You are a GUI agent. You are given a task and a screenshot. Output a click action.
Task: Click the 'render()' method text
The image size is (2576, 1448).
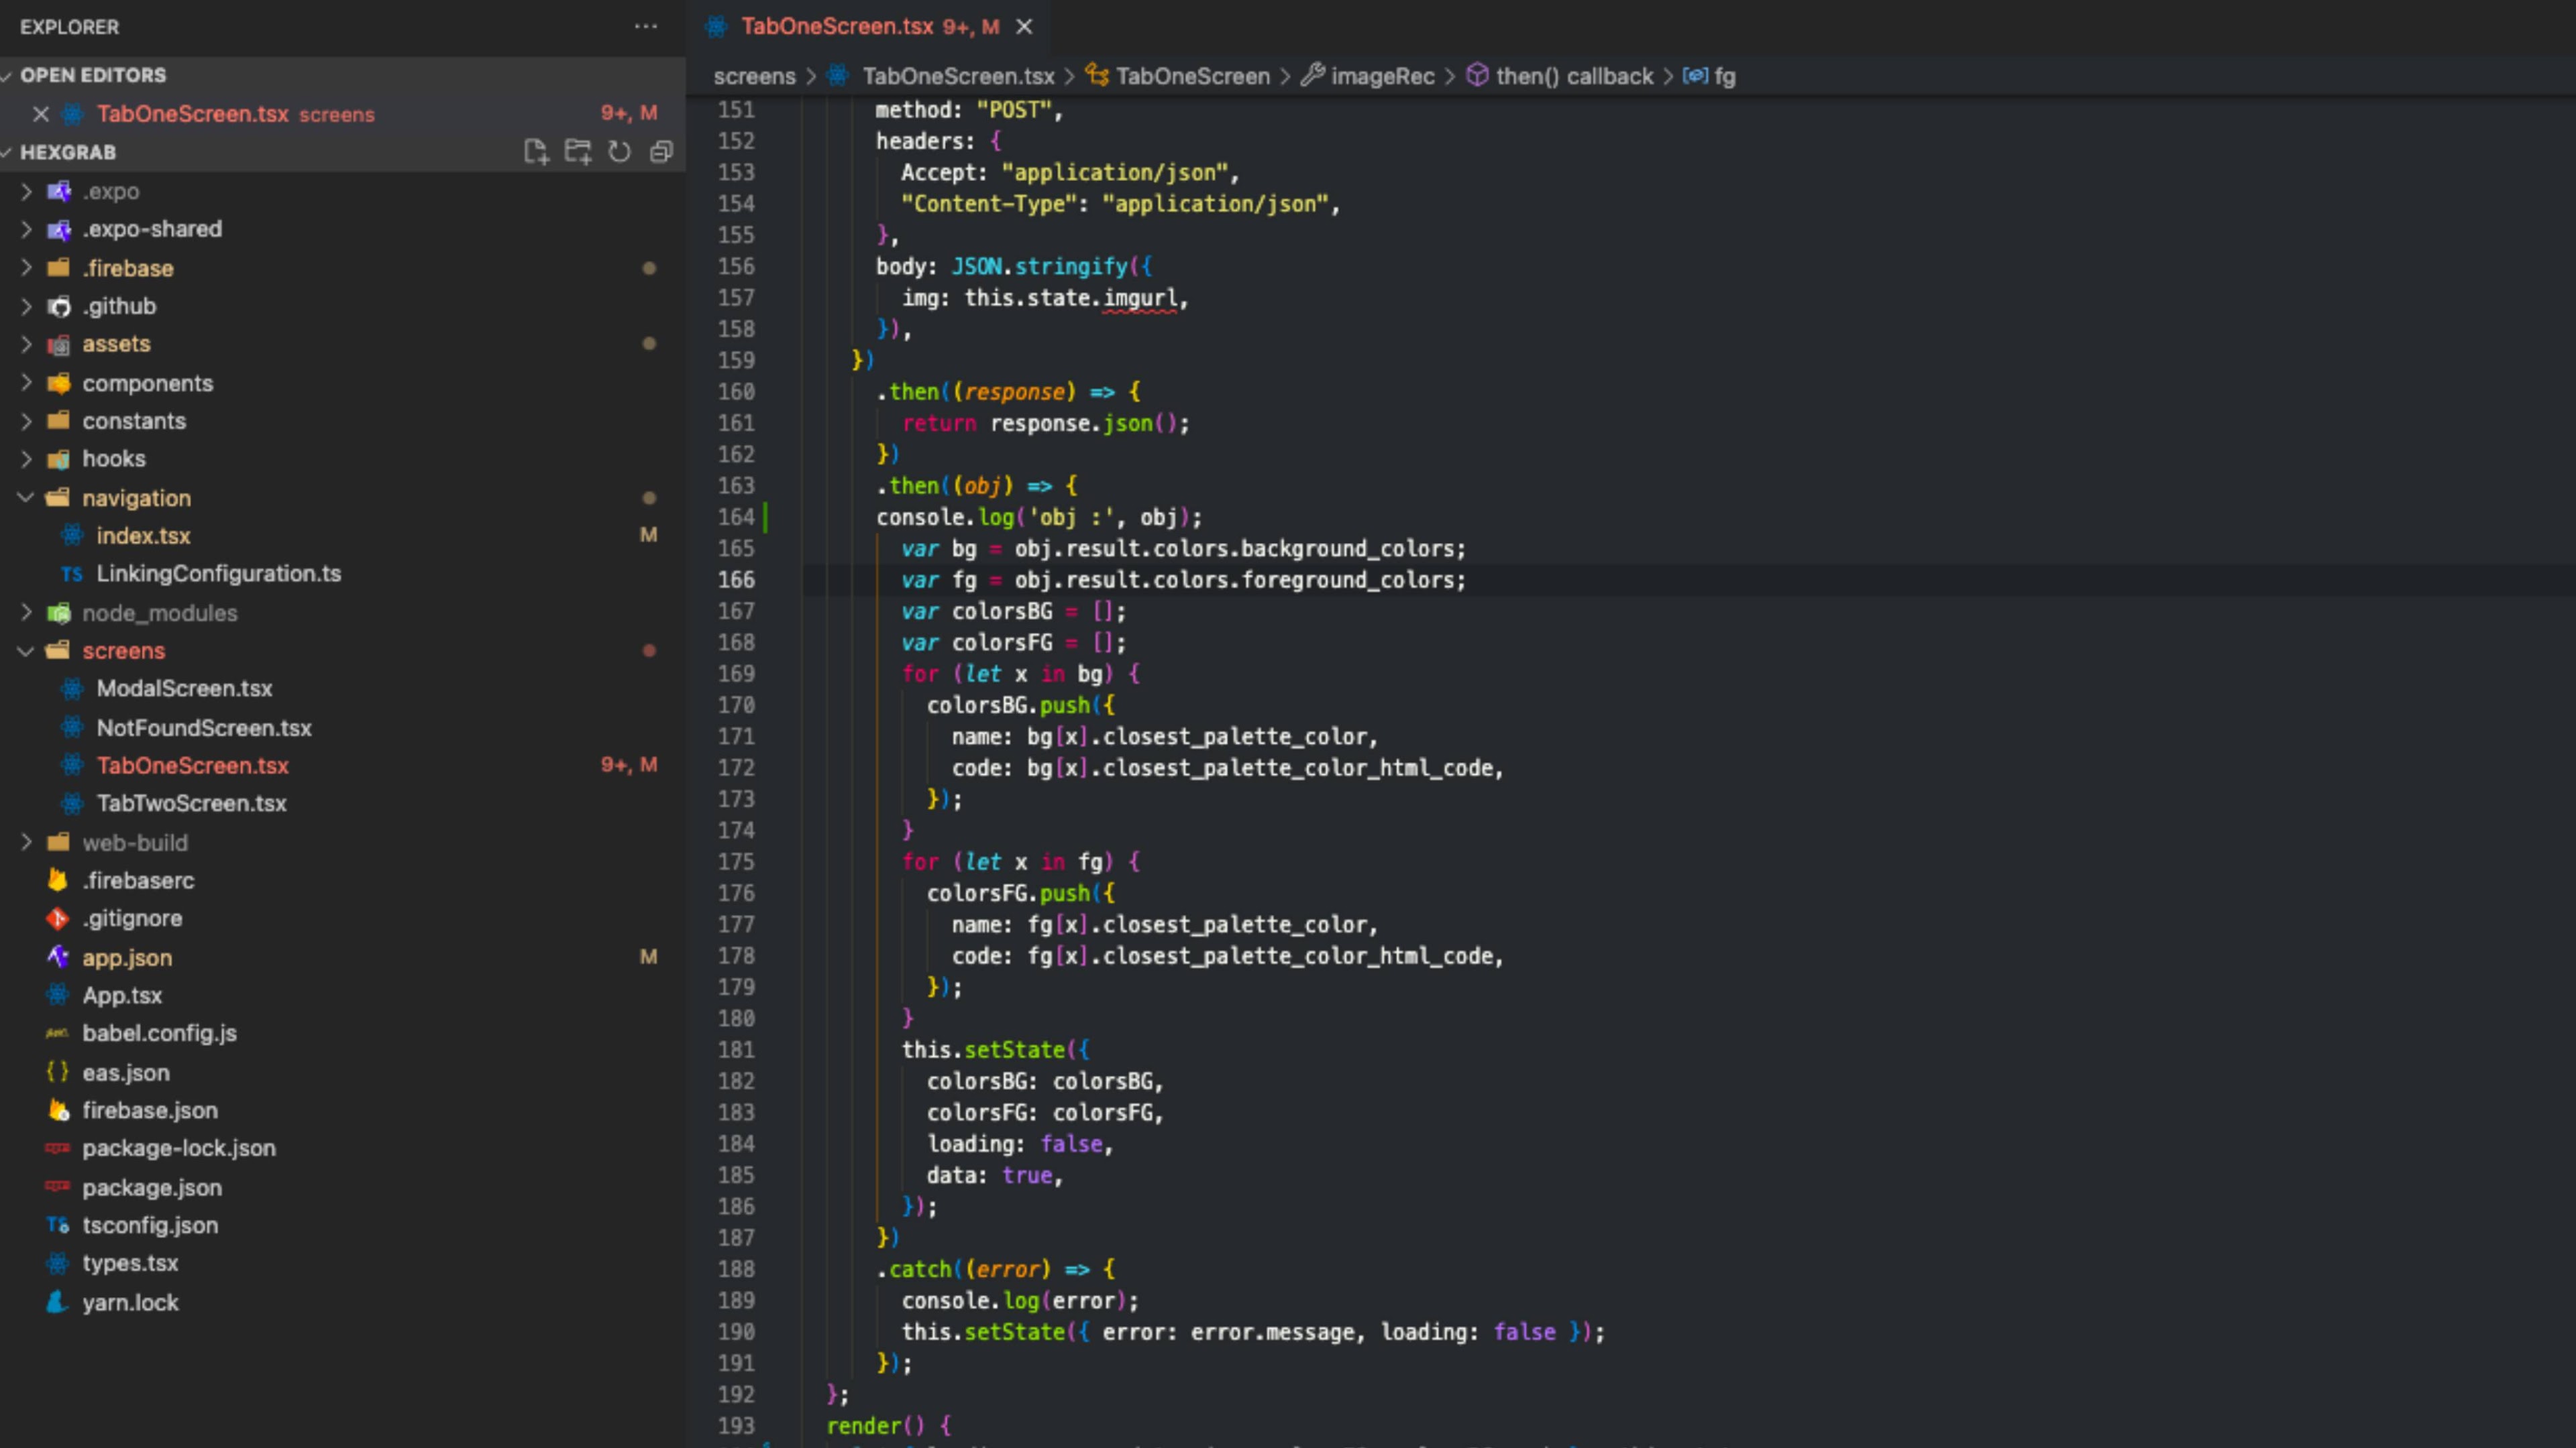pos(876,1426)
